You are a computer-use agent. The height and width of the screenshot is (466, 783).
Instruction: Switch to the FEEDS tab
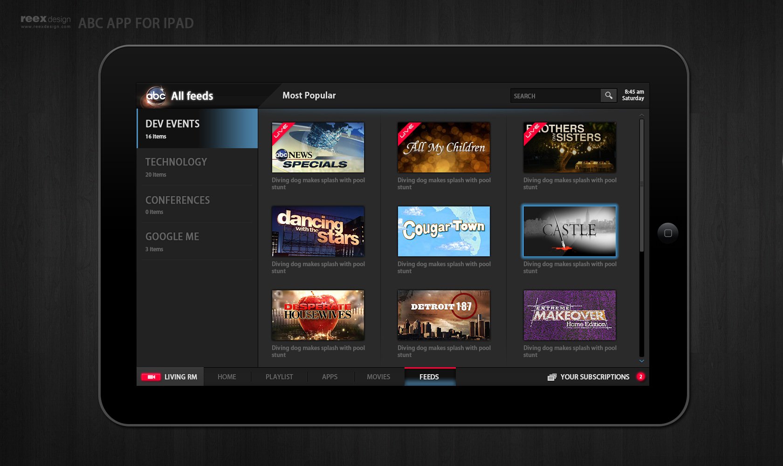point(430,377)
